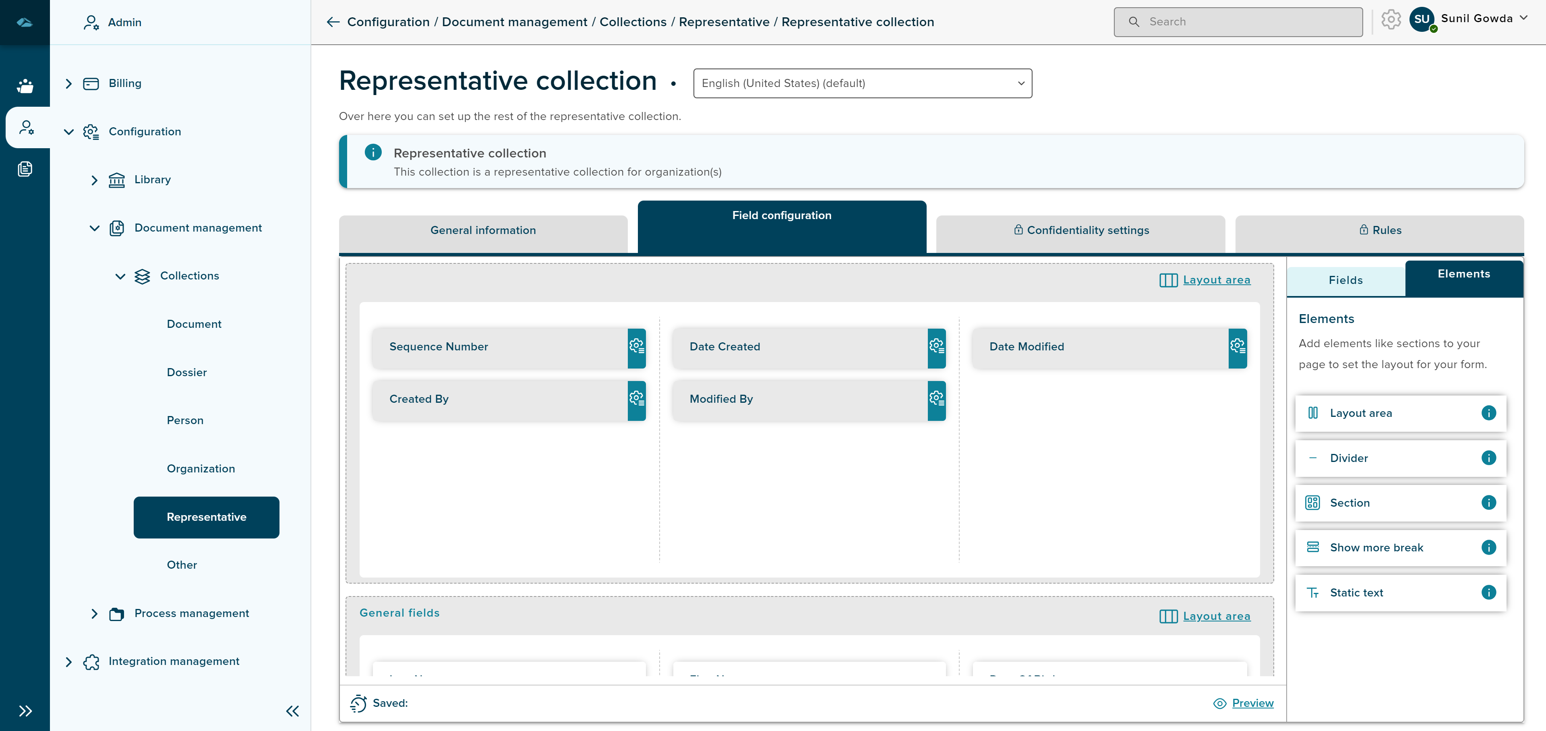Click the info icon on Section element
Viewport: 1546px width, 731px height.
tap(1488, 503)
